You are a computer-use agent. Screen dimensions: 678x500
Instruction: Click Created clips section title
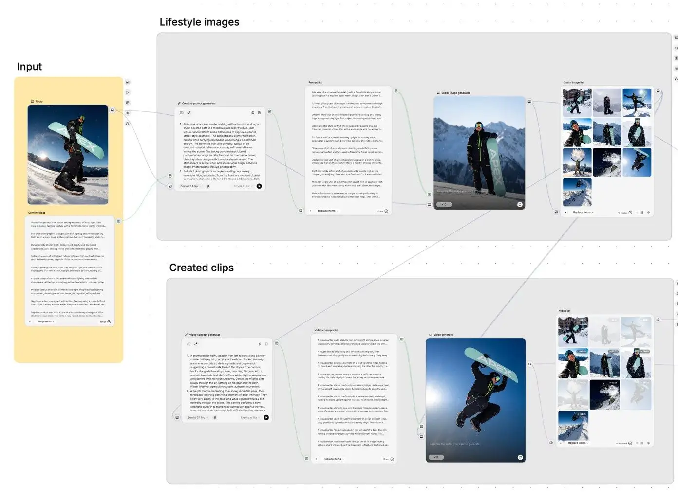pyautogui.click(x=201, y=268)
